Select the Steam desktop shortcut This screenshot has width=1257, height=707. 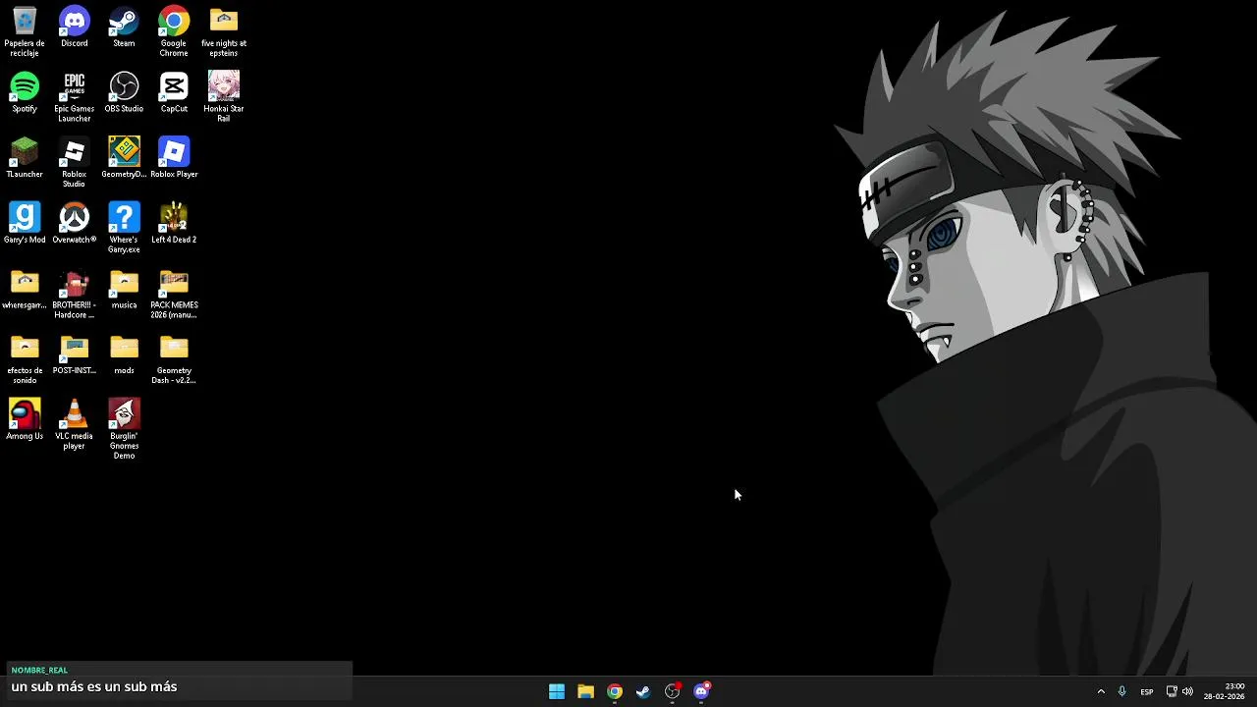pyautogui.click(x=124, y=27)
